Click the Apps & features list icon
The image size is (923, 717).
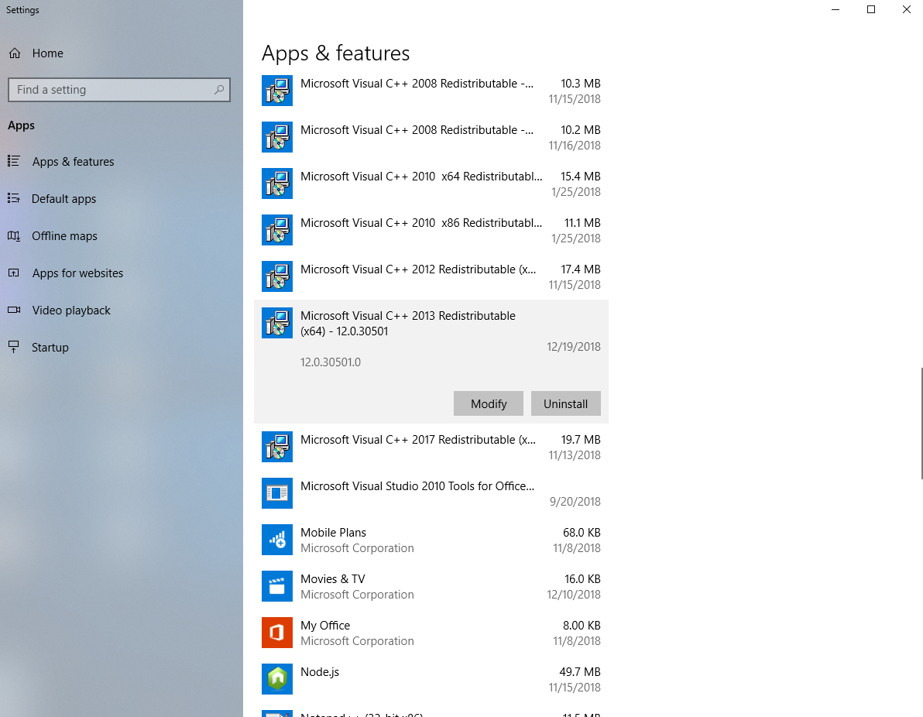point(13,161)
